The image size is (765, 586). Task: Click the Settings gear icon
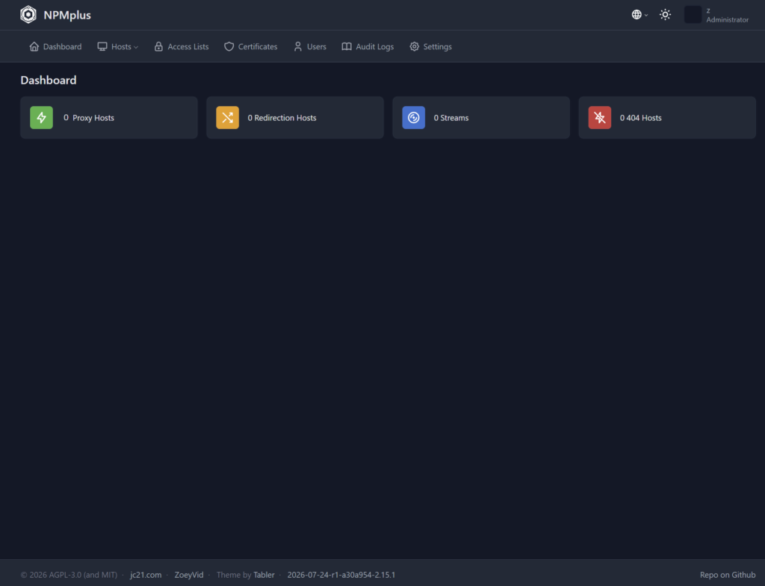tap(414, 46)
